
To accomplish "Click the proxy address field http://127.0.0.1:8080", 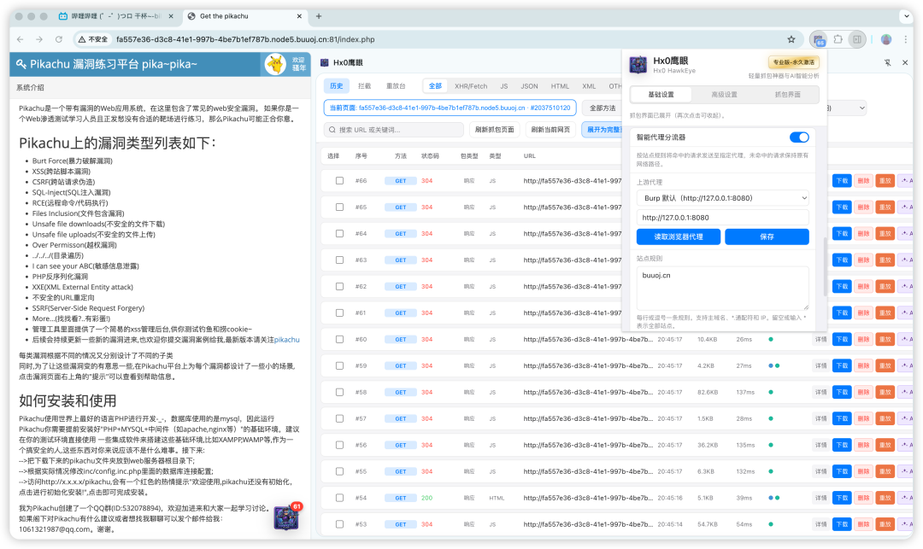I will [722, 218].
